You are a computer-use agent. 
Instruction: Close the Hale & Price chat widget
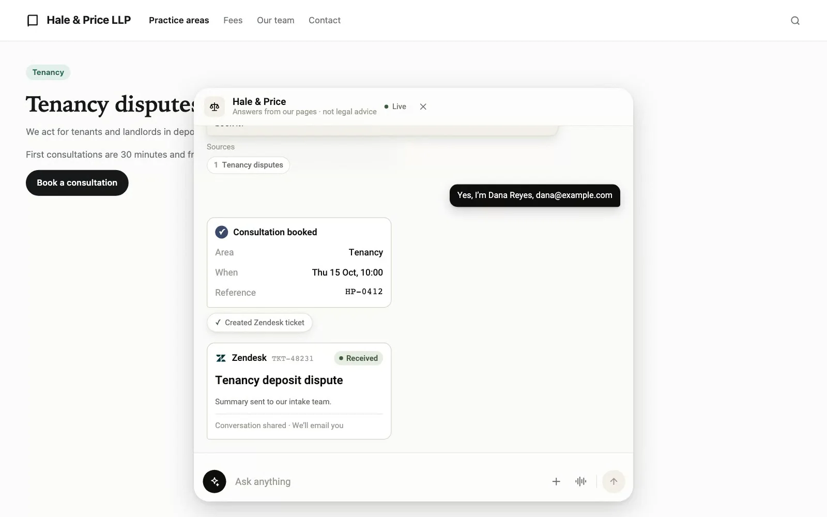[423, 107]
